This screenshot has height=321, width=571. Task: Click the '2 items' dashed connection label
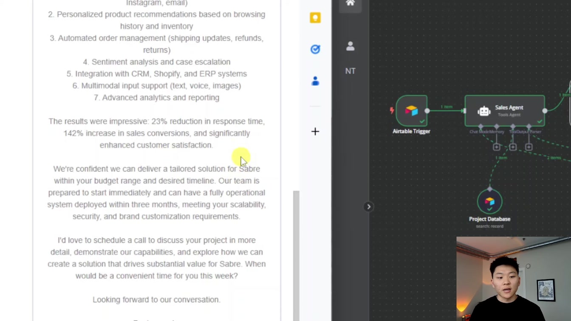point(554,158)
